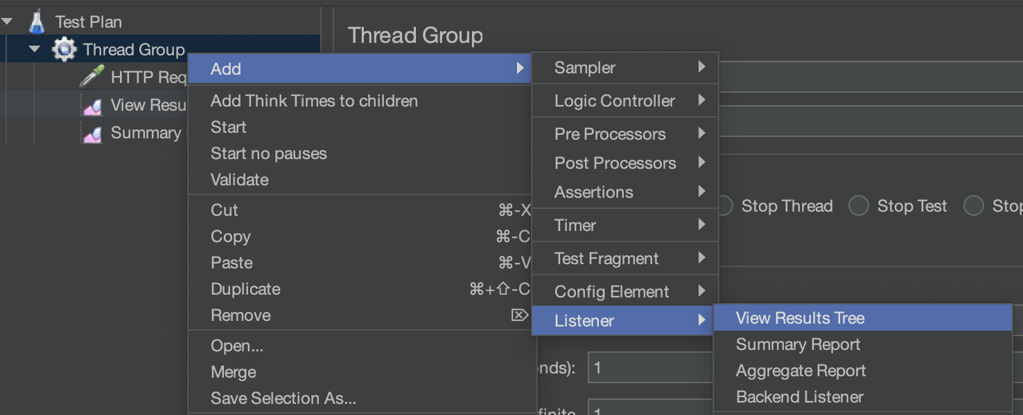Click the seconds input field showing 1

(648, 367)
